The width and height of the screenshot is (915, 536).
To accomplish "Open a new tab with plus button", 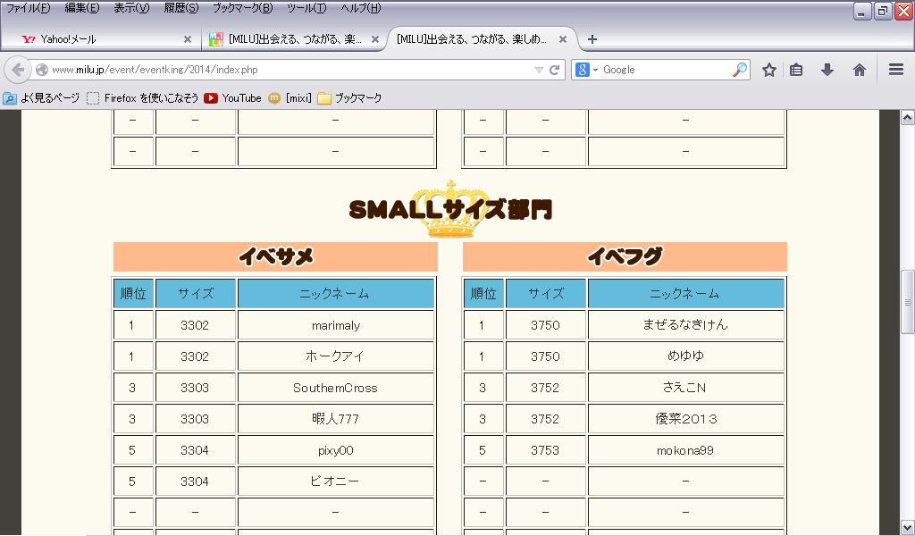I will [x=592, y=39].
